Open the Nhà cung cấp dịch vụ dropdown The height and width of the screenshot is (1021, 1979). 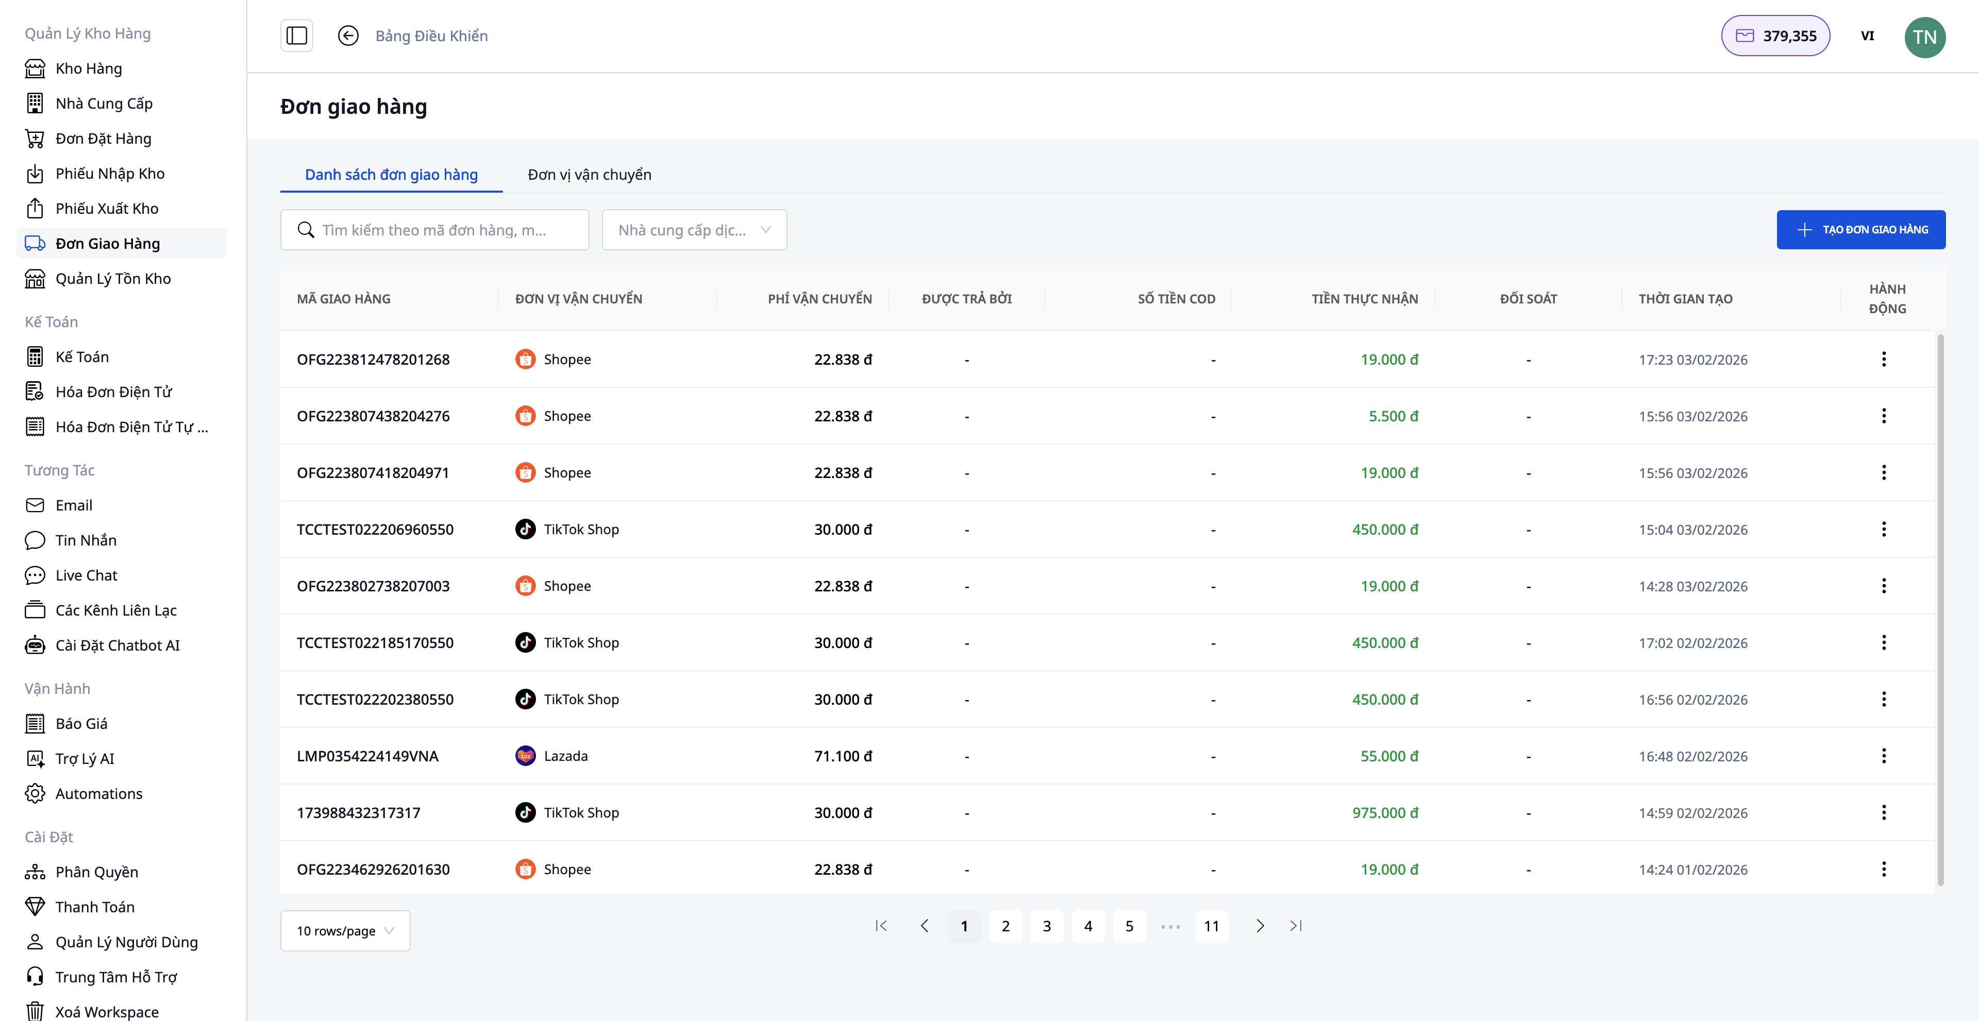point(693,230)
